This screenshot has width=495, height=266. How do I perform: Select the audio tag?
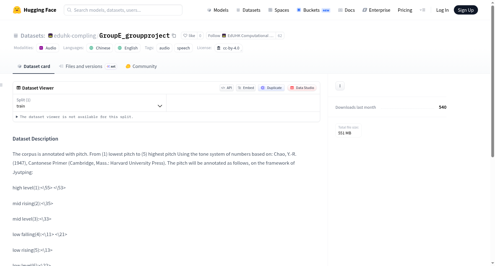(164, 48)
